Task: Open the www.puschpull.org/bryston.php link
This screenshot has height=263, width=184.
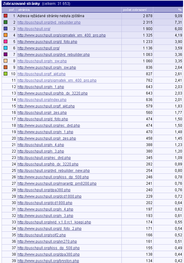Action: 48,261
